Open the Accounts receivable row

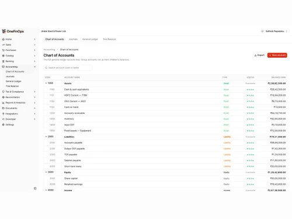pyautogui.click(x=165, y=113)
